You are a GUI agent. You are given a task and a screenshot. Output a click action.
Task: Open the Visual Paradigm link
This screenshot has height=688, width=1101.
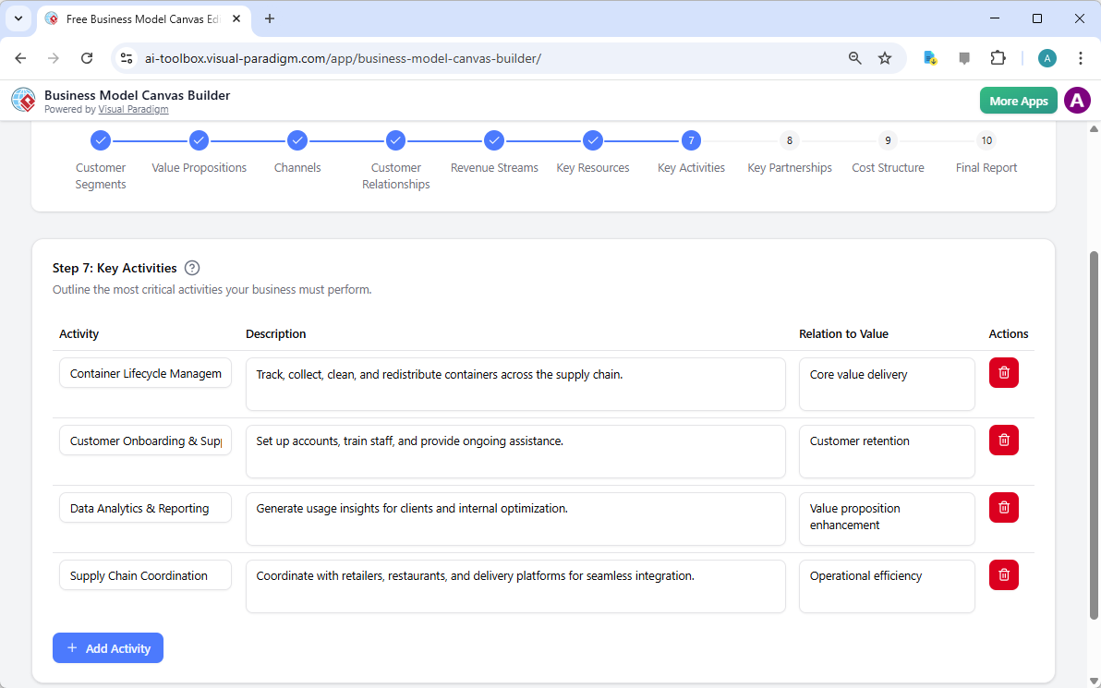tap(133, 109)
